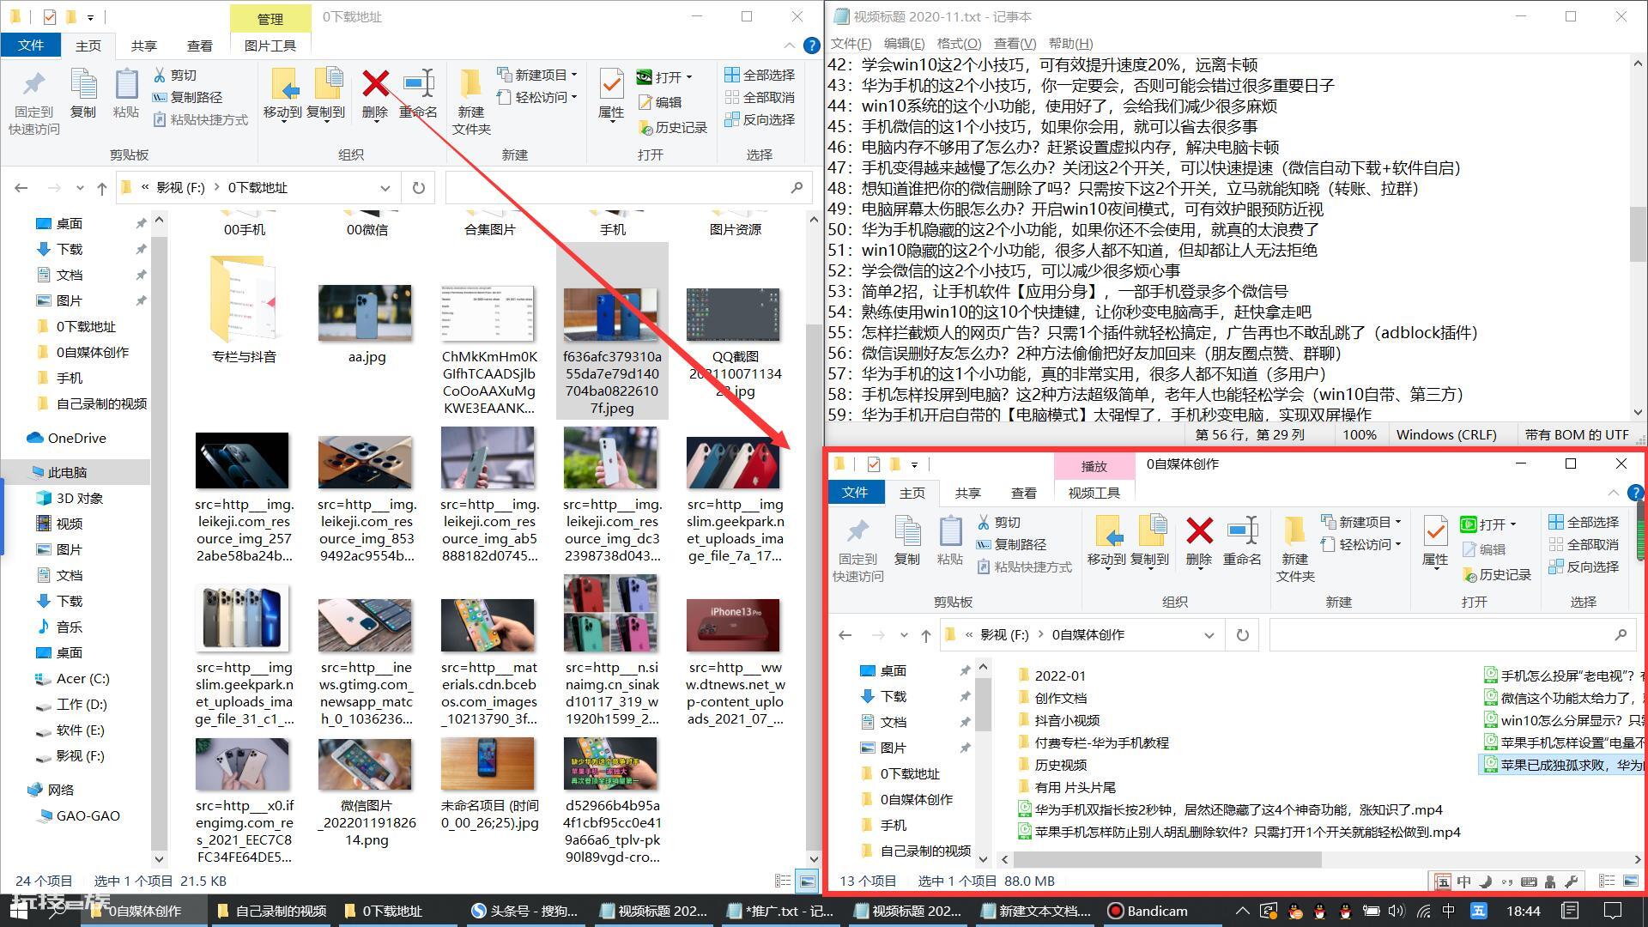Viewport: 1648px width, 927px height.
Task: Click the up-directory arrow in the 0自媒体创作 window
Action: pyautogui.click(x=925, y=635)
